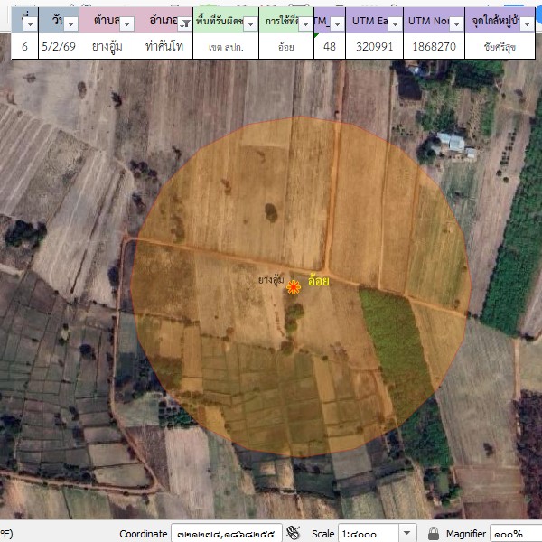
Task: Click the เขต สปก. table cell
Action: [x=225, y=46]
